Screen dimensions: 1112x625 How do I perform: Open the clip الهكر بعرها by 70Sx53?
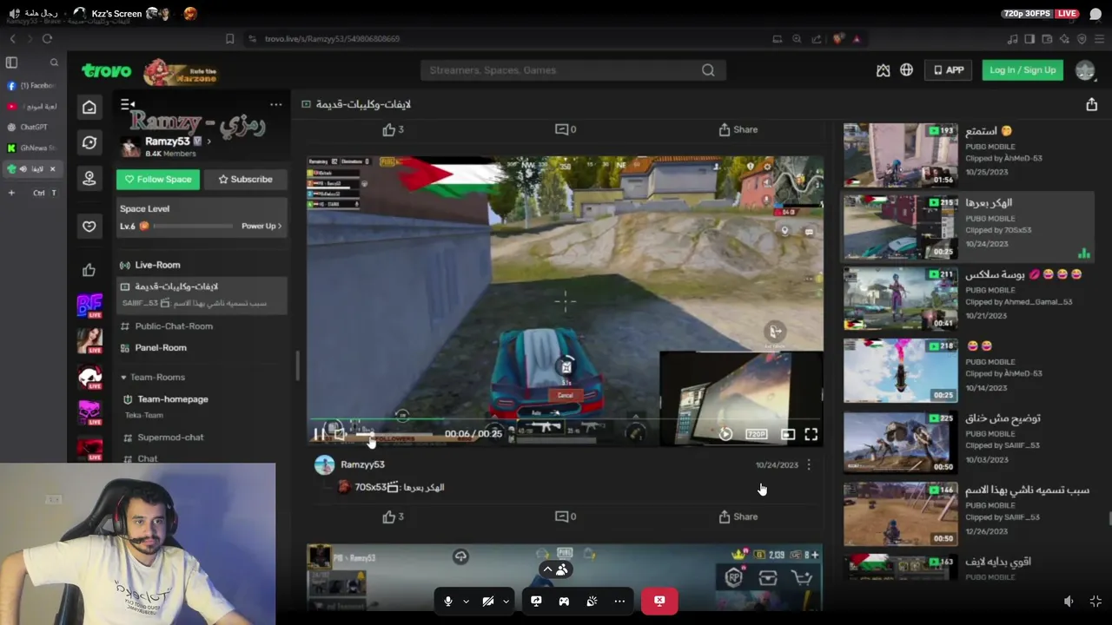click(x=968, y=227)
